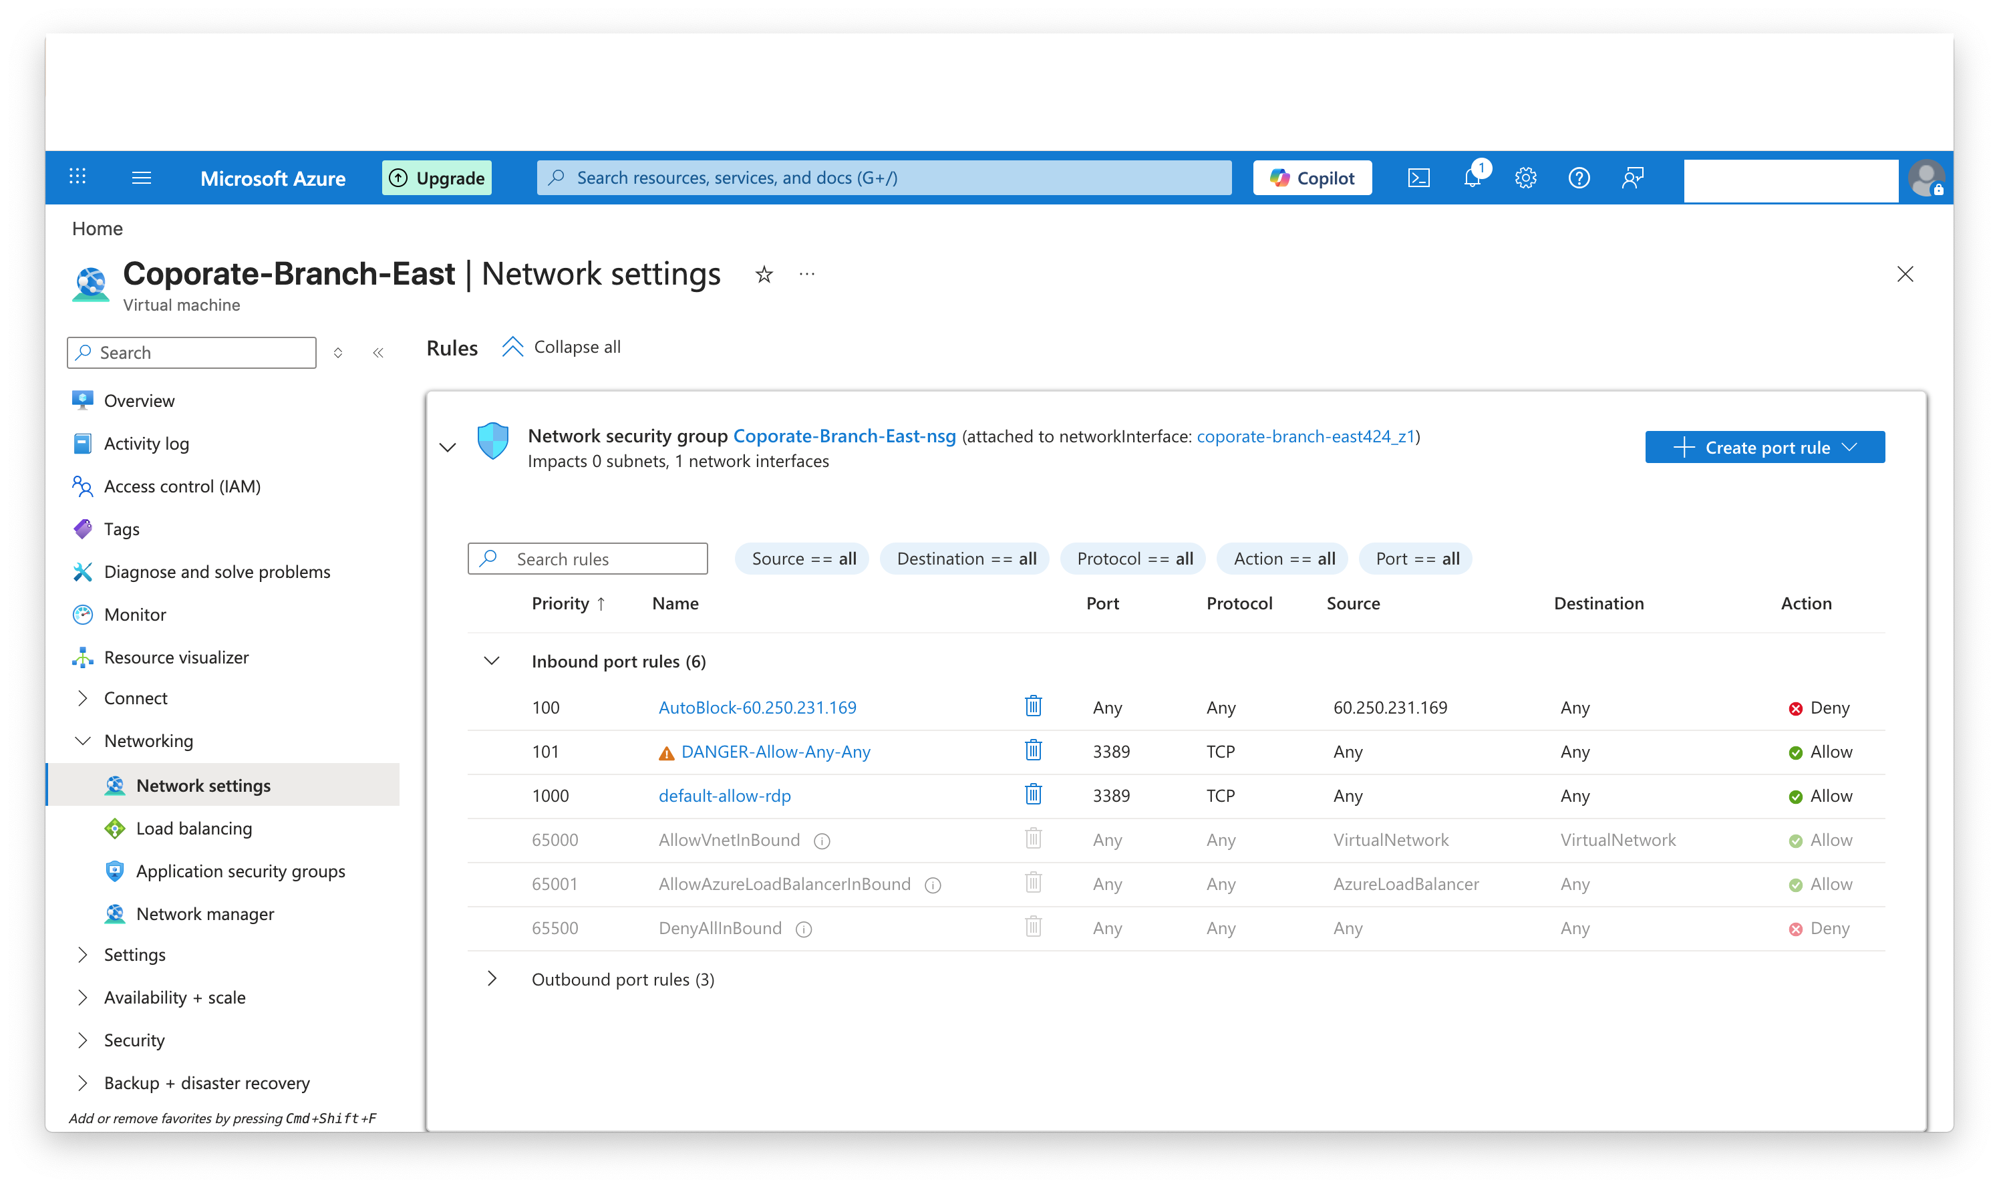Open the DANGER-Allow-Any-Any rule link
1999x1188 pixels.
pyautogui.click(x=774, y=752)
